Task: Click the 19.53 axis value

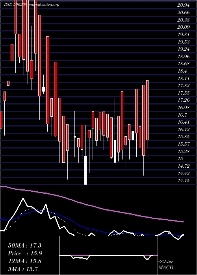Action: coord(184,42)
